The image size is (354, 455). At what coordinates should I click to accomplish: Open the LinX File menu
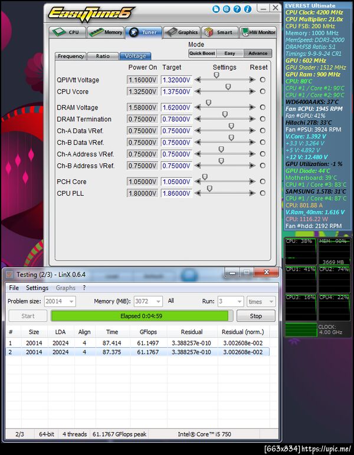click(x=14, y=288)
